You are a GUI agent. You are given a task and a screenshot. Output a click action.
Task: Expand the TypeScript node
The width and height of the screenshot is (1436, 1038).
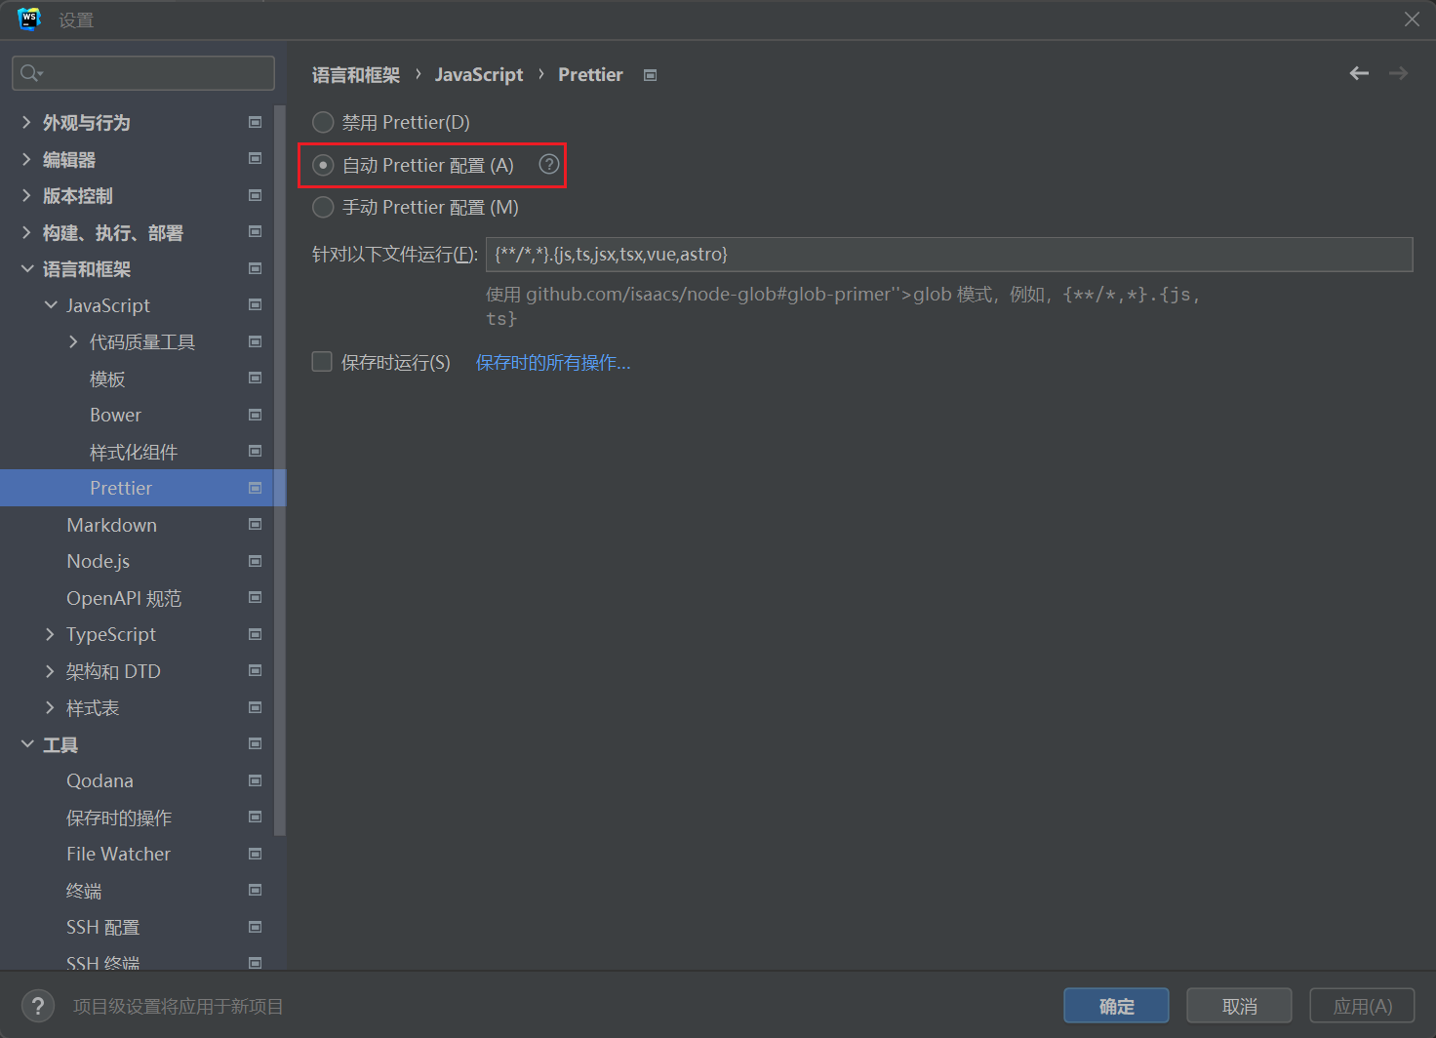(x=50, y=634)
